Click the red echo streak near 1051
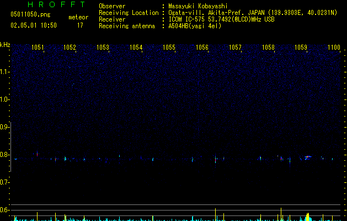 point(37,154)
